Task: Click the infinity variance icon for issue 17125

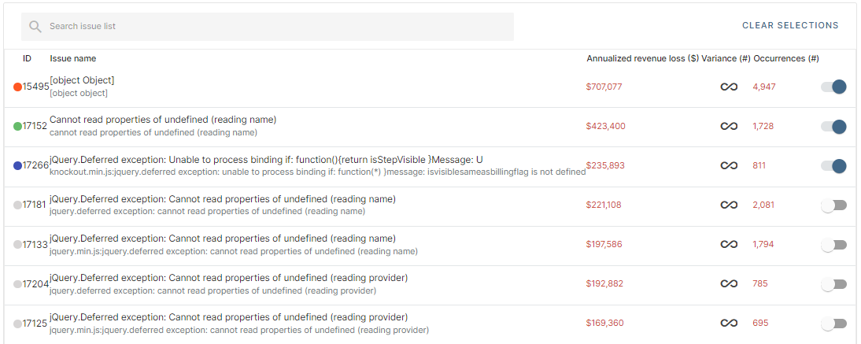Action: click(x=729, y=323)
